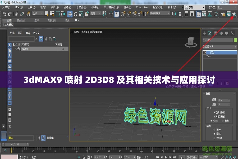Select the Link (chain) tool

click(x=16, y=14)
